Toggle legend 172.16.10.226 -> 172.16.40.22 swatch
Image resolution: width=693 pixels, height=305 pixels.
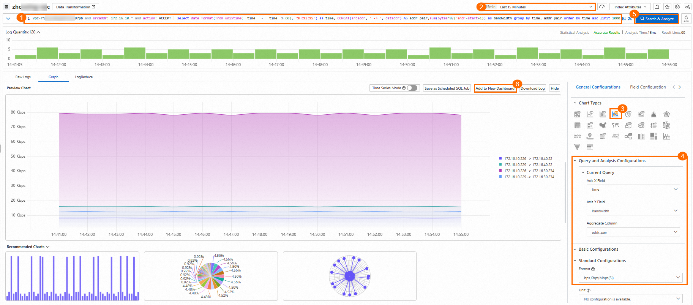click(500, 158)
